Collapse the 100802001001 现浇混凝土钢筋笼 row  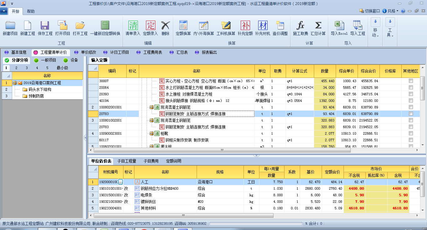click(151, 107)
